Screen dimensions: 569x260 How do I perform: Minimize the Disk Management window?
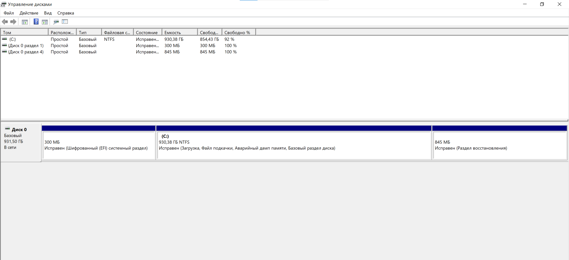click(525, 4)
